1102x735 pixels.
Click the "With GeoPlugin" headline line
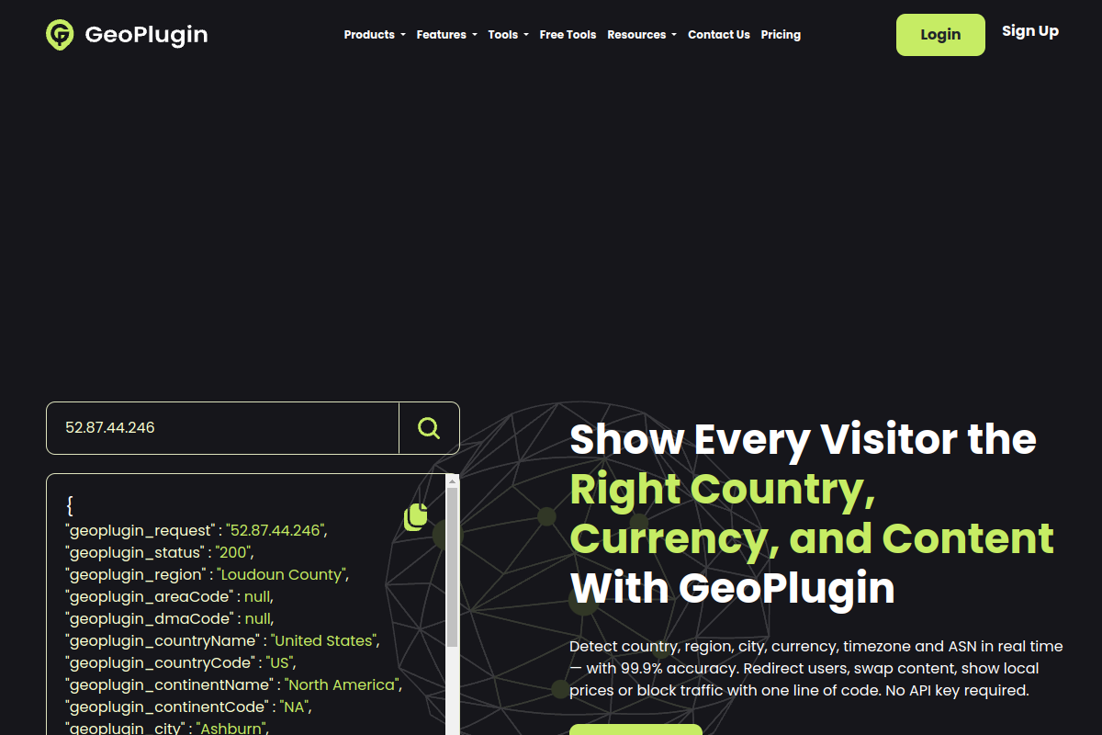pos(732,588)
